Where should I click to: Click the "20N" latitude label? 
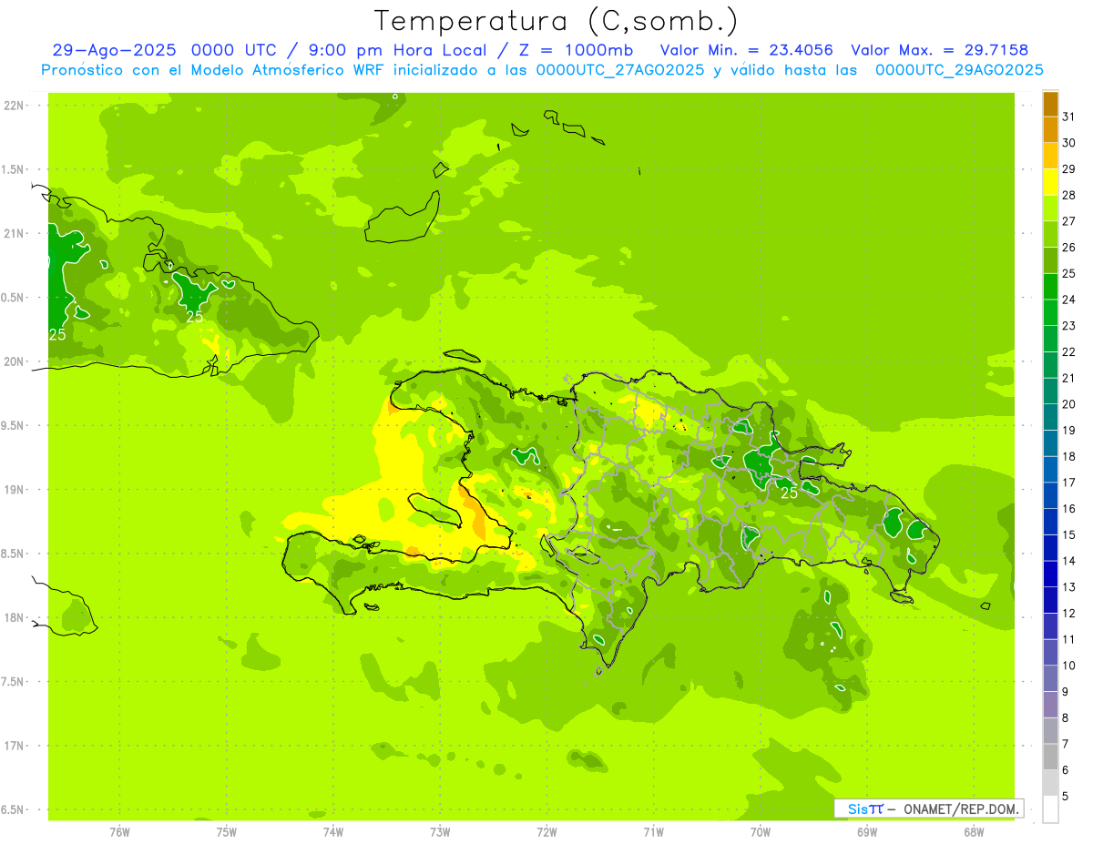[x=14, y=361]
